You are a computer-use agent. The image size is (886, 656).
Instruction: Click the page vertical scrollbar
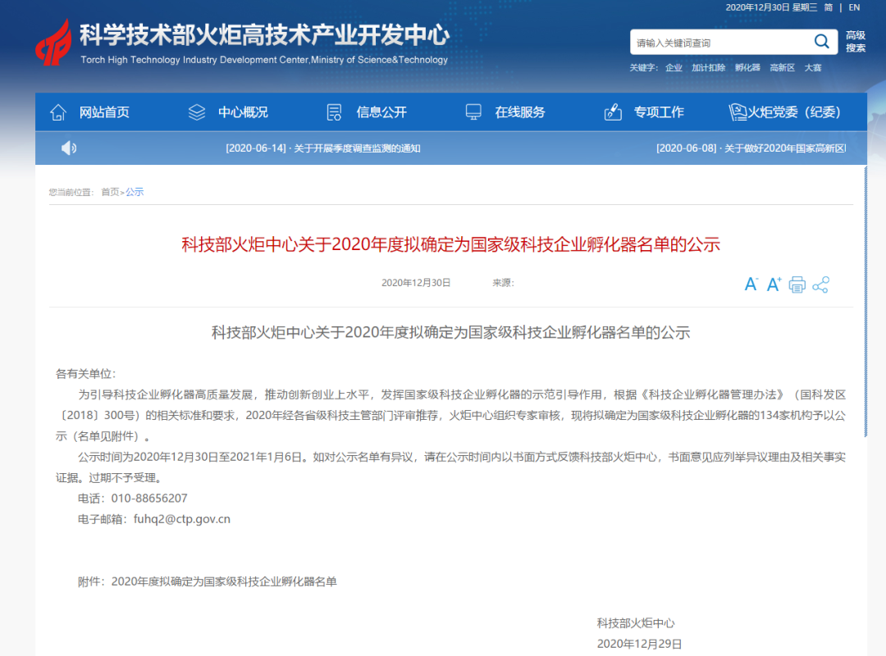click(865, 302)
